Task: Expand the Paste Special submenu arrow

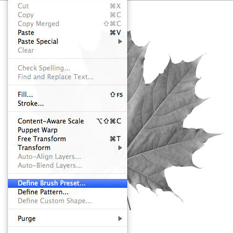Action: click(x=120, y=41)
